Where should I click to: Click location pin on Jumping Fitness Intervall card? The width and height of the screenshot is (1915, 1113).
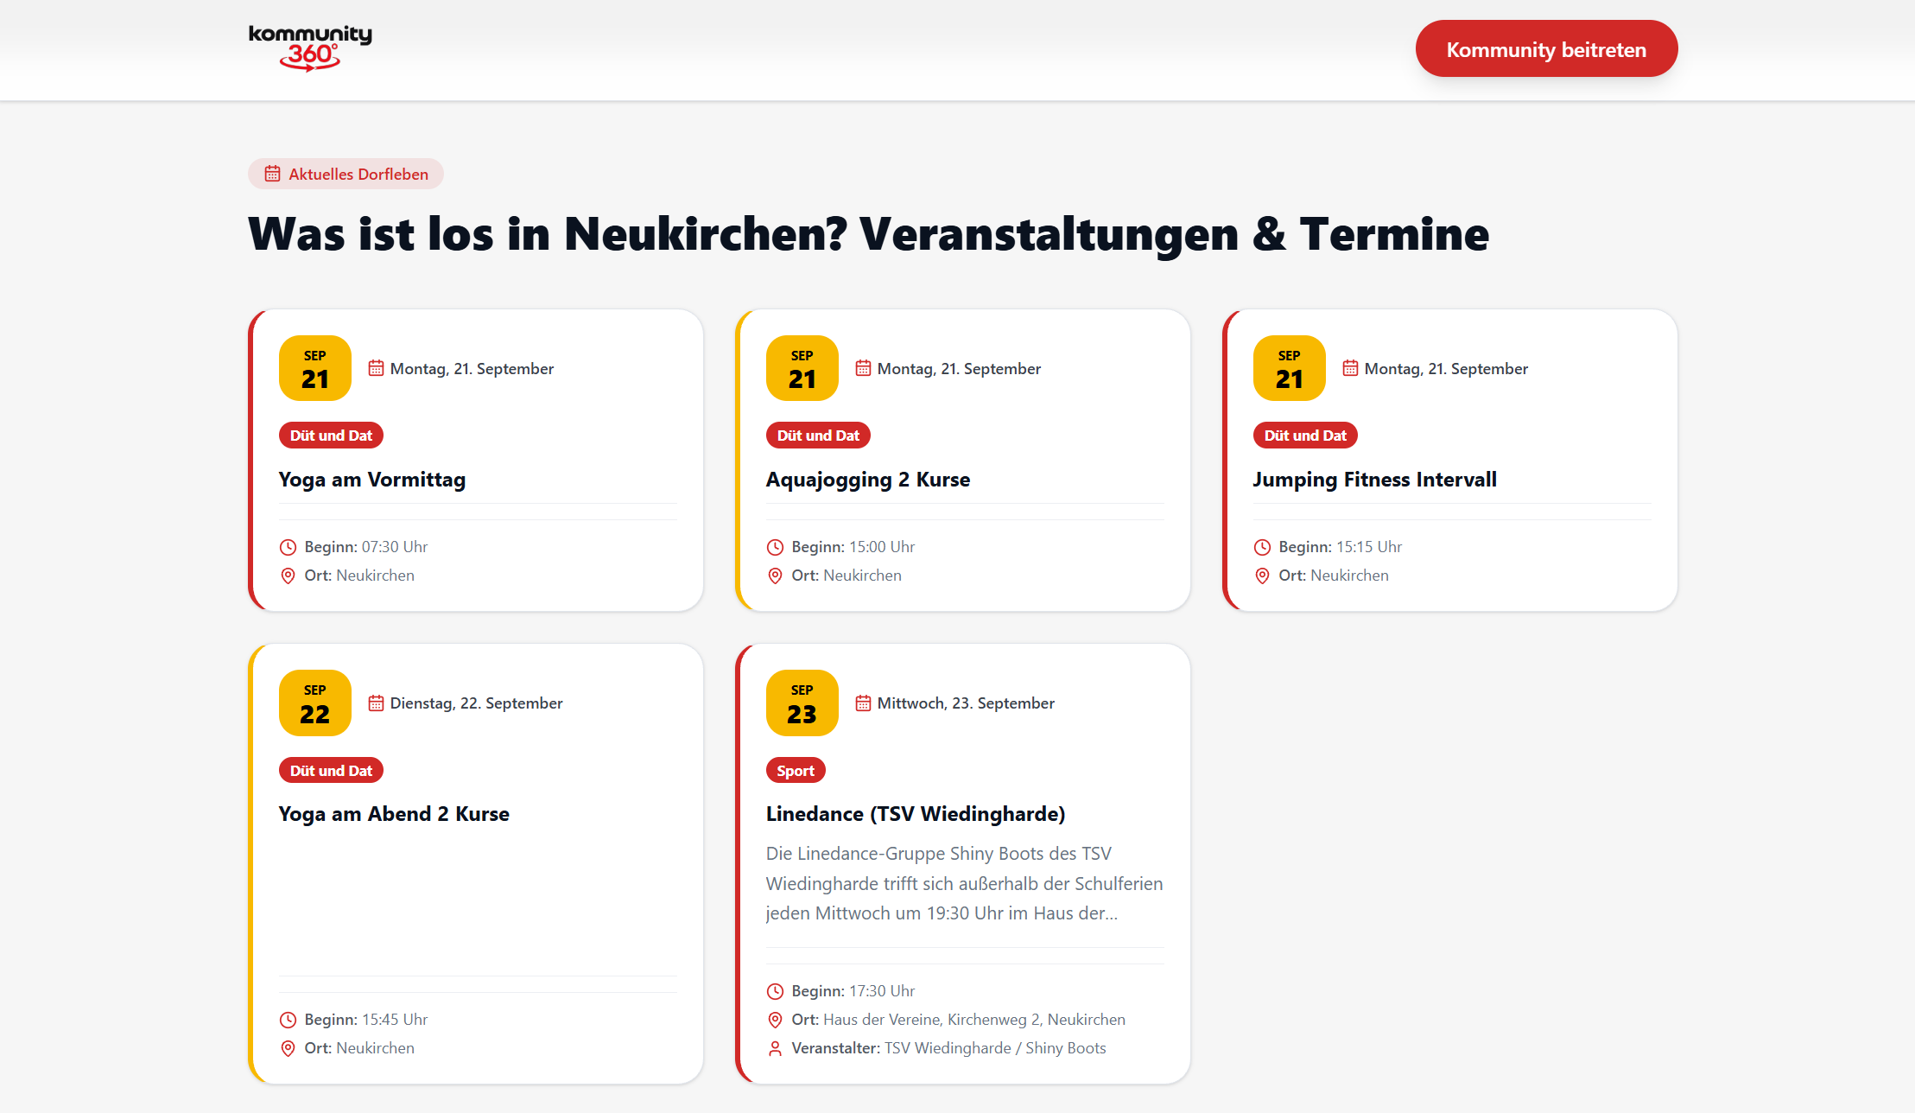(x=1263, y=576)
